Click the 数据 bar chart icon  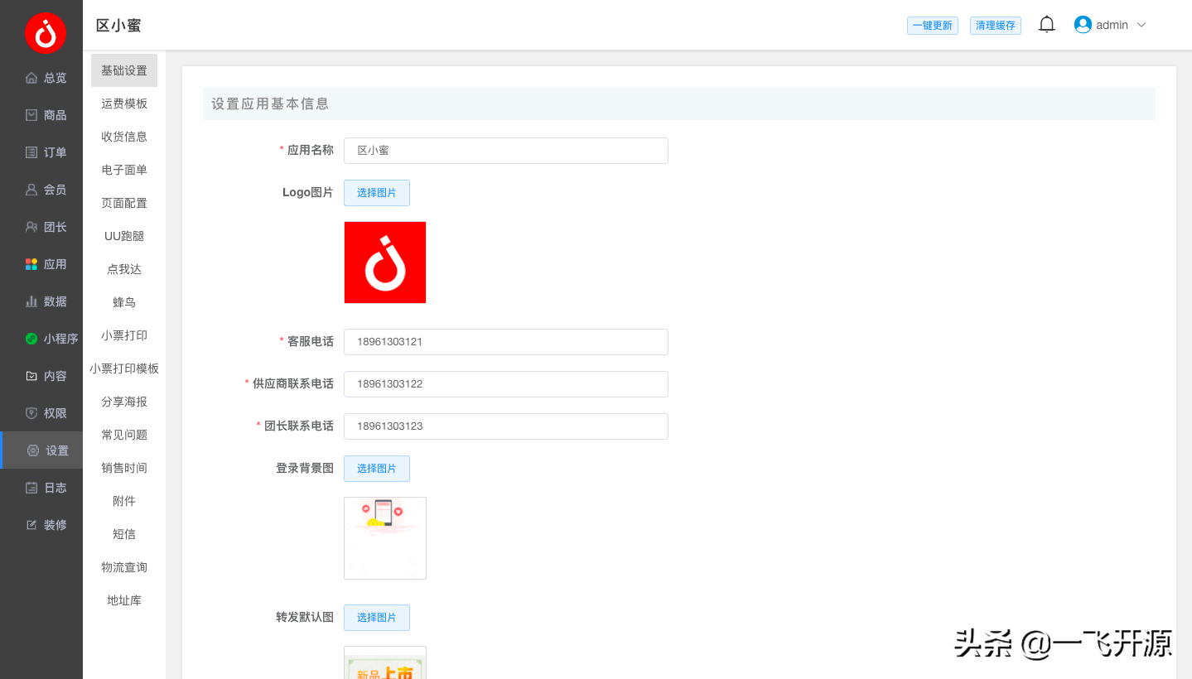31,301
